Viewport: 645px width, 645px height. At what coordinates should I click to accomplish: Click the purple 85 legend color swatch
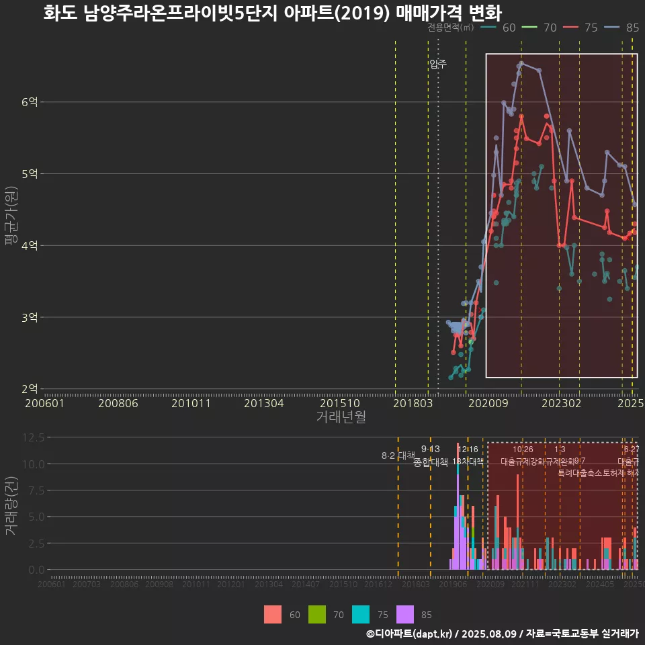point(404,615)
